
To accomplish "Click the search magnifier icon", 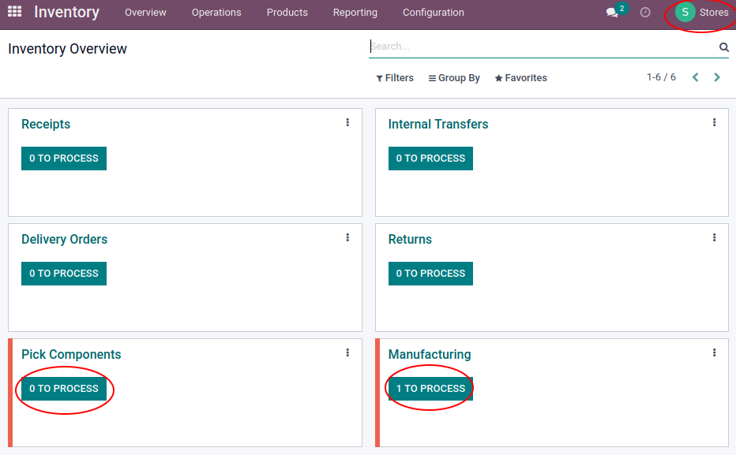I will click(x=724, y=47).
